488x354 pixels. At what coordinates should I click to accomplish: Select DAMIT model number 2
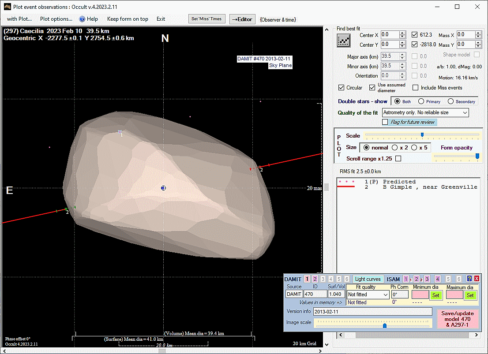coord(315,279)
